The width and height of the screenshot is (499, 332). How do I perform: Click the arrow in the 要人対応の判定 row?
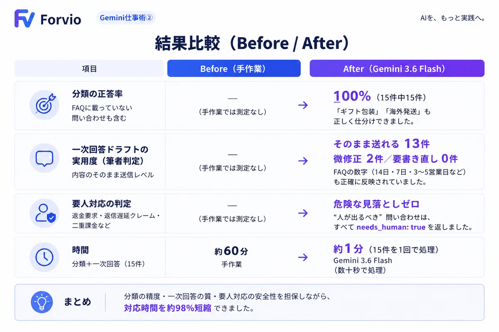click(303, 213)
